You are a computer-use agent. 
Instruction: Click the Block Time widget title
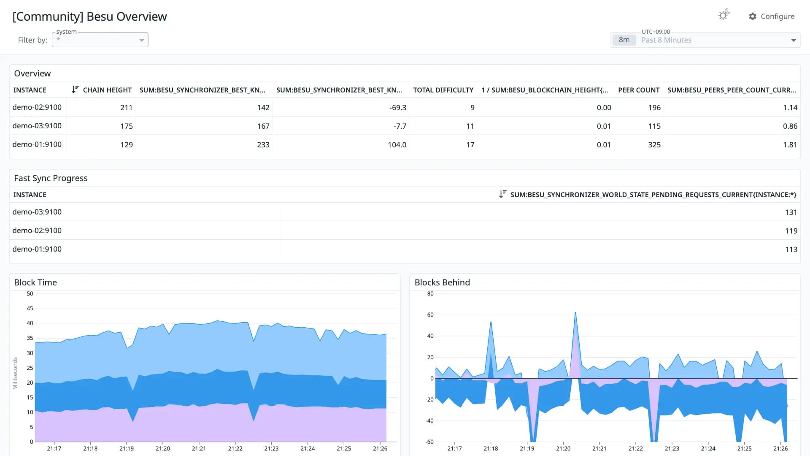[35, 282]
